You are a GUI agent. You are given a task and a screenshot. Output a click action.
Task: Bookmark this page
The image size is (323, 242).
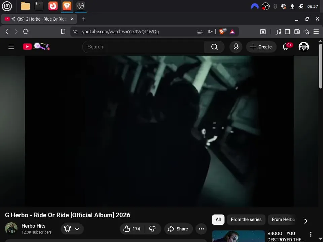pos(63,32)
